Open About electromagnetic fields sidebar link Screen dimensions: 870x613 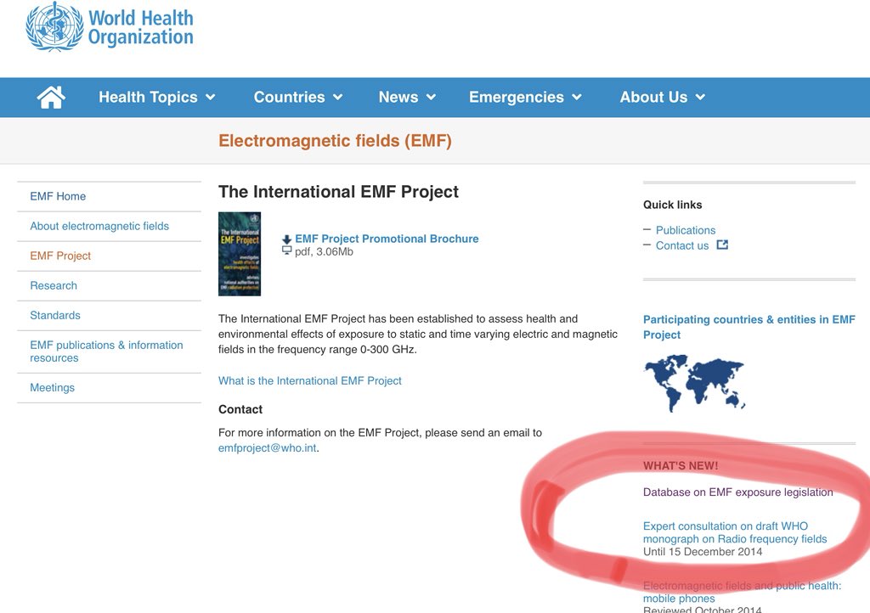pyautogui.click(x=99, y=226)
